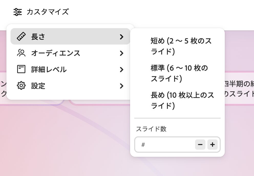Expand the 長さ submenu chevron
Viewport: 254px width, 176px height.
click(121, 37)
